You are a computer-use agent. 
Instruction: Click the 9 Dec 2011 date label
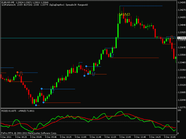[x=6, y=137]
